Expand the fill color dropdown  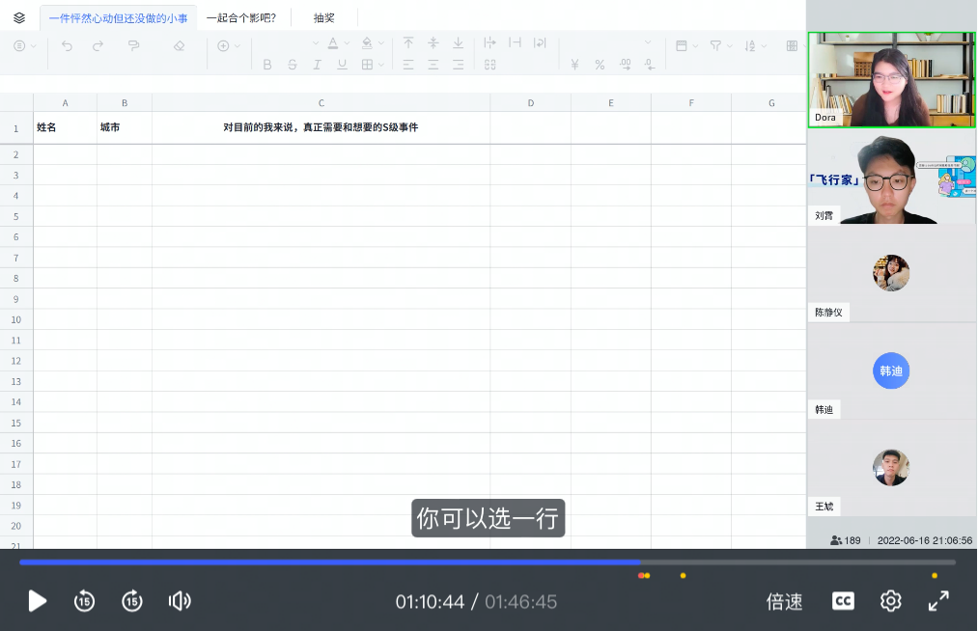pos(380,42)
